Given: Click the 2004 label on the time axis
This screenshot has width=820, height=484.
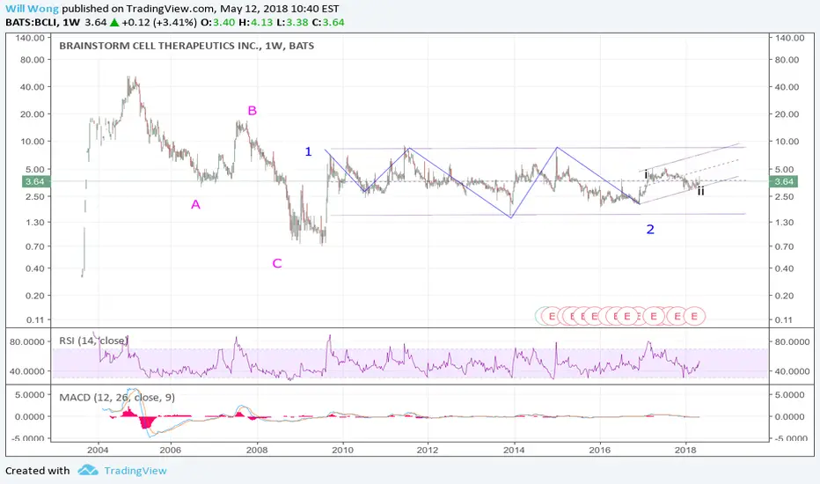Looking at the screenshot, I should 98,450.
